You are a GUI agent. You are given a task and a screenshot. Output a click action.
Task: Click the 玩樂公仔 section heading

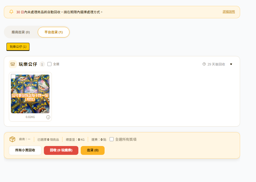(28, 64)
